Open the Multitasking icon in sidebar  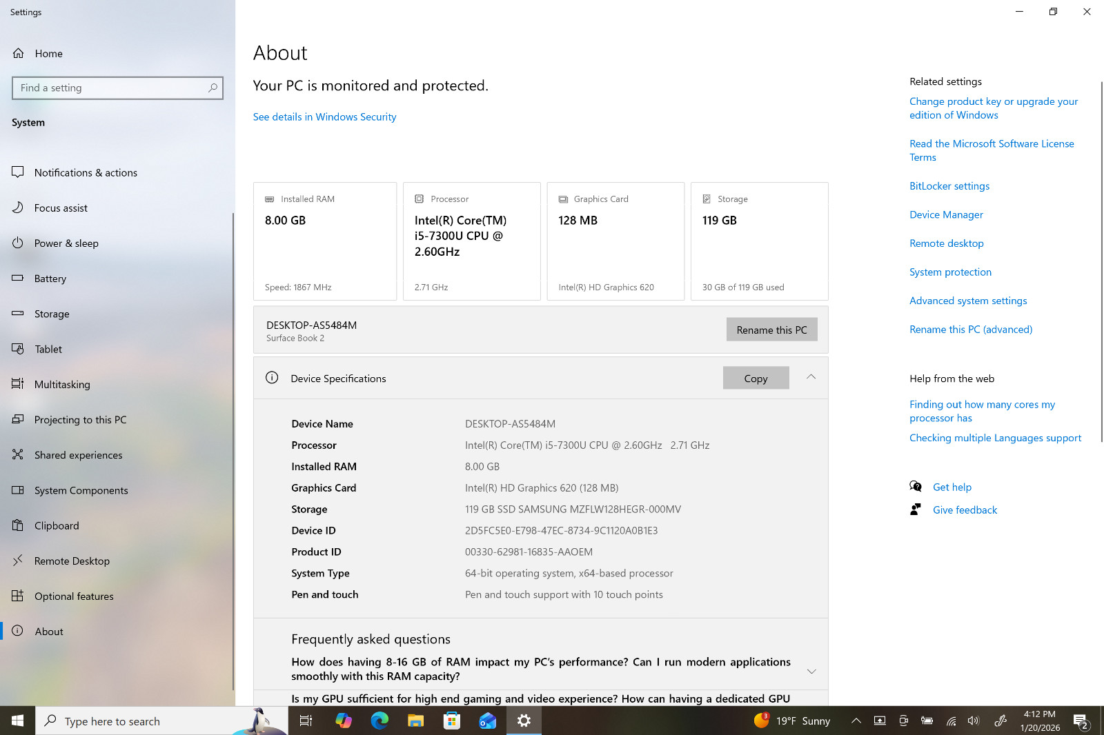coord(18,383)
